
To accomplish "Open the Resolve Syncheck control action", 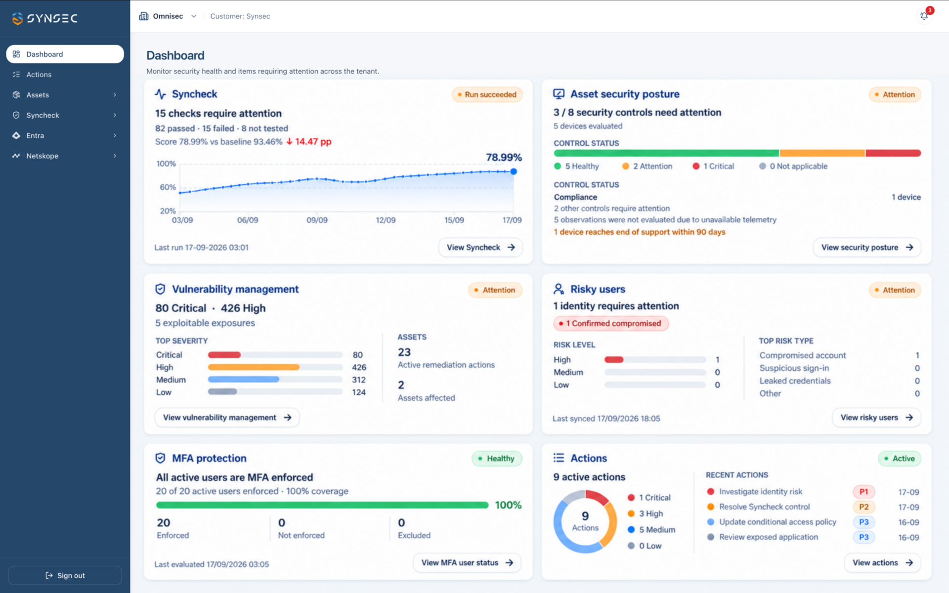I will click(x=765, y=507).
